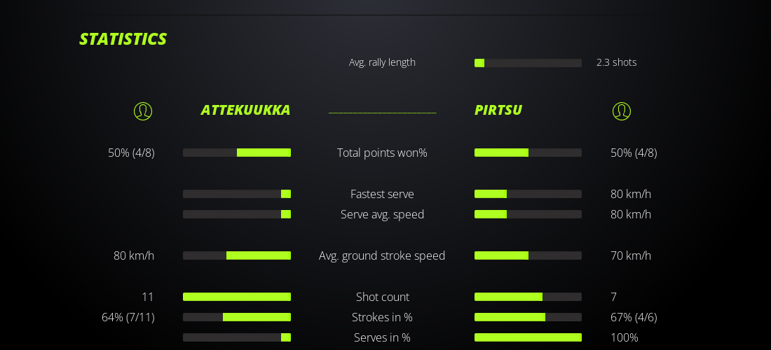Screen dimensions: 771x350
Task: Click the Fastest serve label
Action: tap(382, 194)
